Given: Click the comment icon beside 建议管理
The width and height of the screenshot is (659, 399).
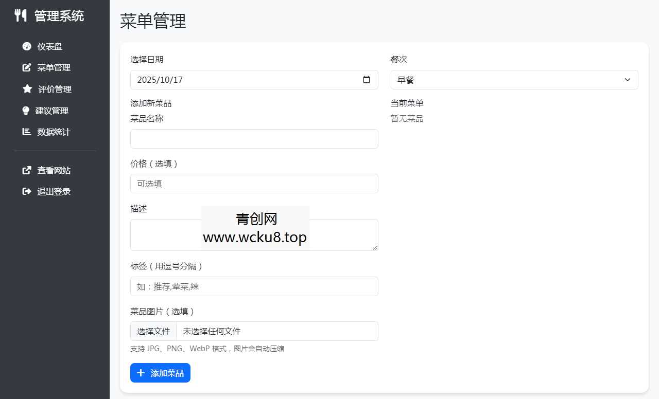Looking at the screenshot, I should [x=27, y=111].
